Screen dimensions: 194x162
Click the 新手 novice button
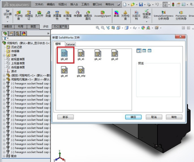65,117
